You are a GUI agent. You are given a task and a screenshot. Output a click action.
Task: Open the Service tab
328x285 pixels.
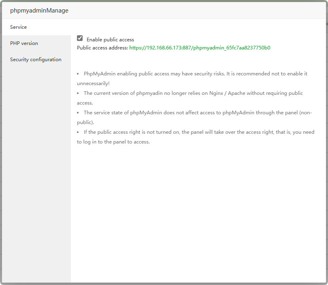[36, 27]
